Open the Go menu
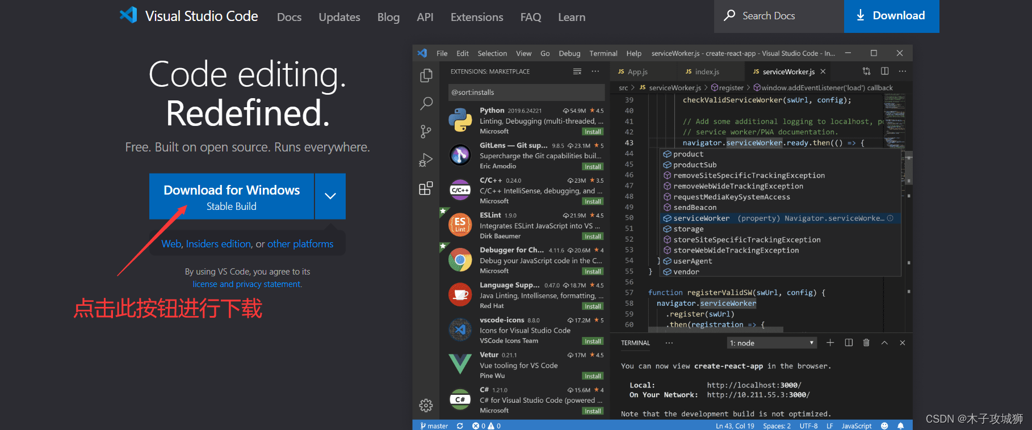 click(545, 53)
